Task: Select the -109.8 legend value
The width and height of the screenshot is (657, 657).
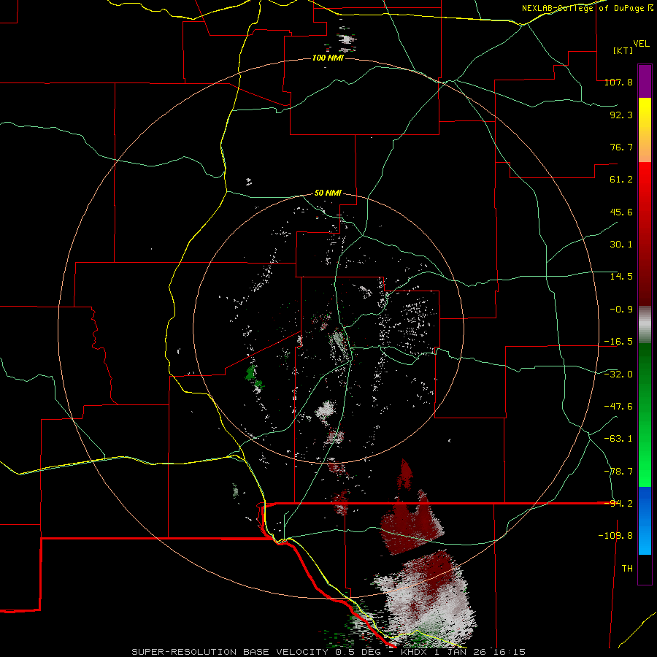Action: pos(615,536)
